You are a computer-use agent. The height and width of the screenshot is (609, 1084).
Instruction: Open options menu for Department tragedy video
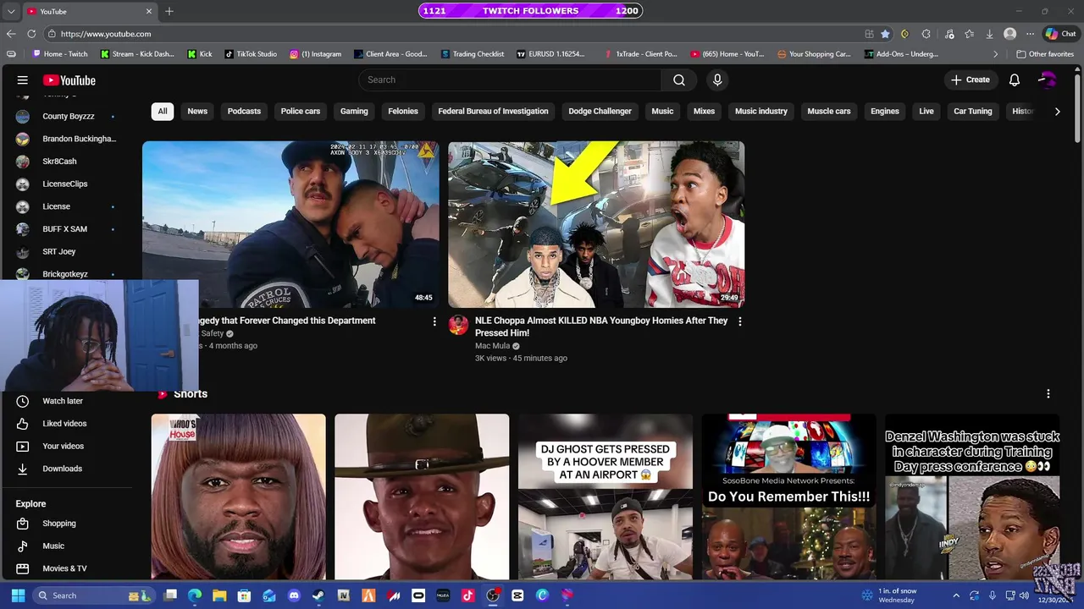(x=434, y=321)
